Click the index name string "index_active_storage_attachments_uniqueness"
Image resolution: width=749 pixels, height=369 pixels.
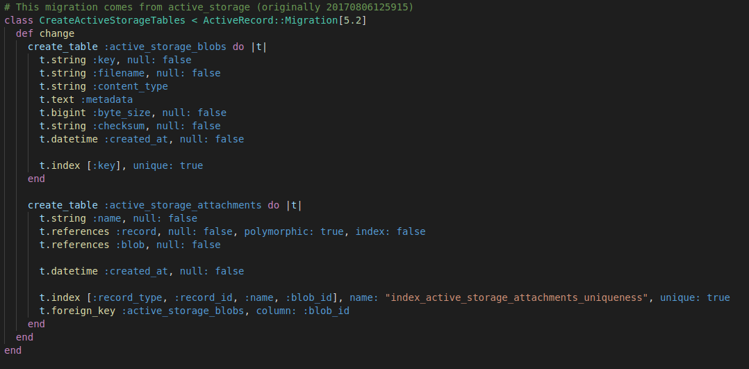coord(516,297)
